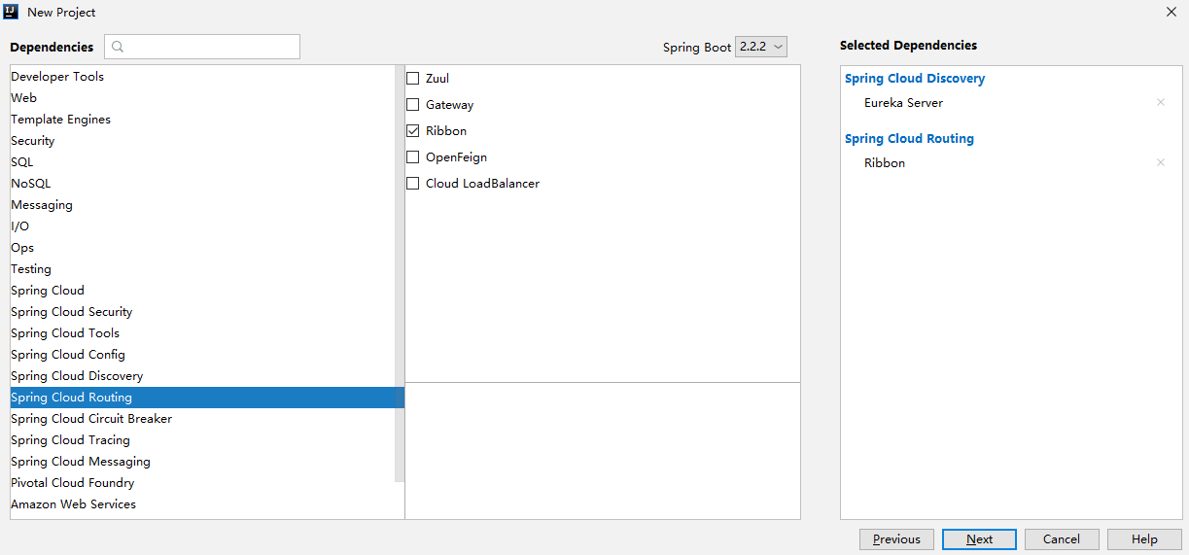Image resolution: width=1189 pixels, height=555 pixels.
Task: Select Pivotal Cloud Foundry category
Action: click(202, 483)
